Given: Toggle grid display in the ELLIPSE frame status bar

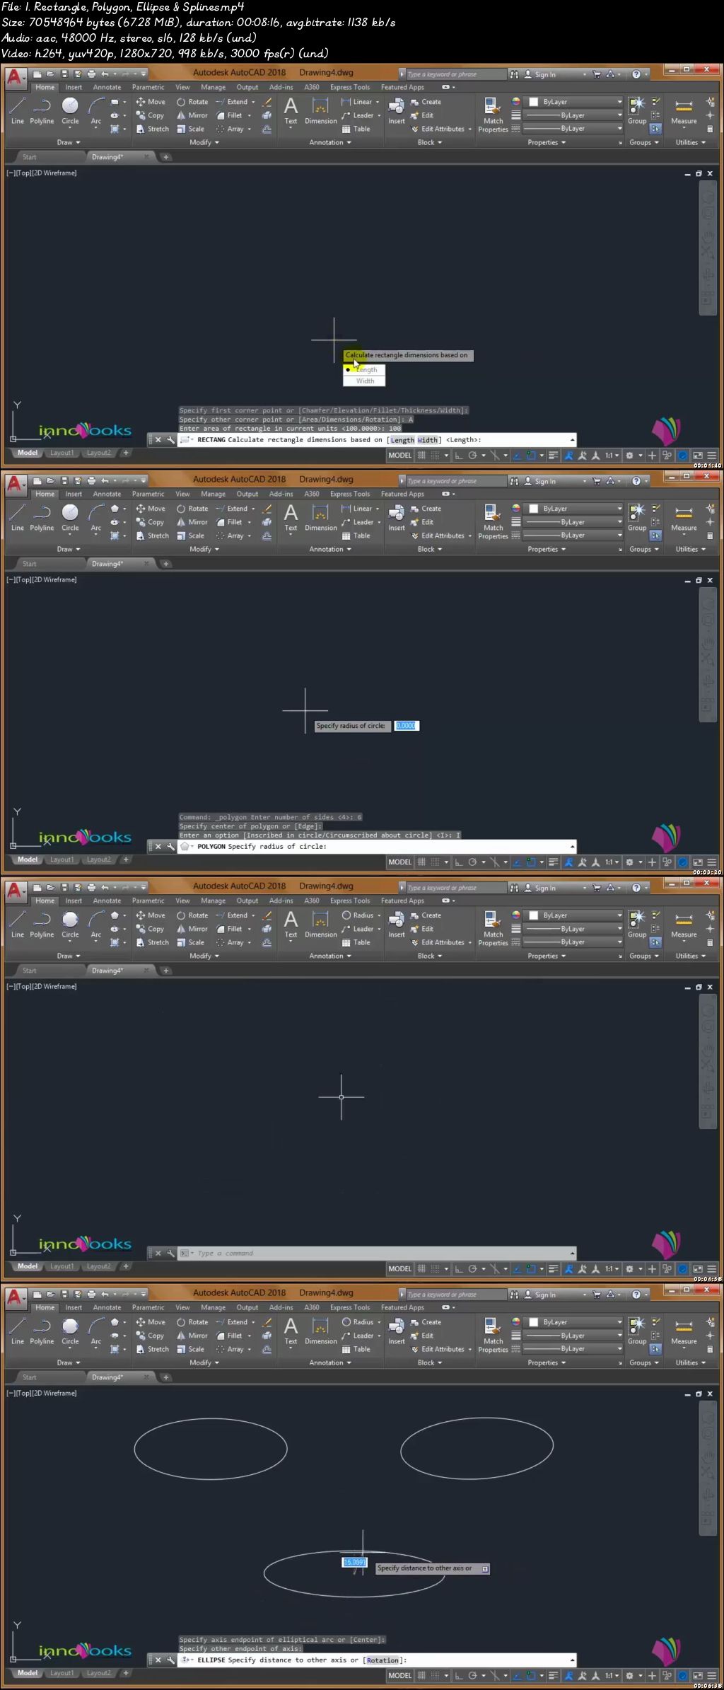Looking at the screenshot, I should 421,1676.
